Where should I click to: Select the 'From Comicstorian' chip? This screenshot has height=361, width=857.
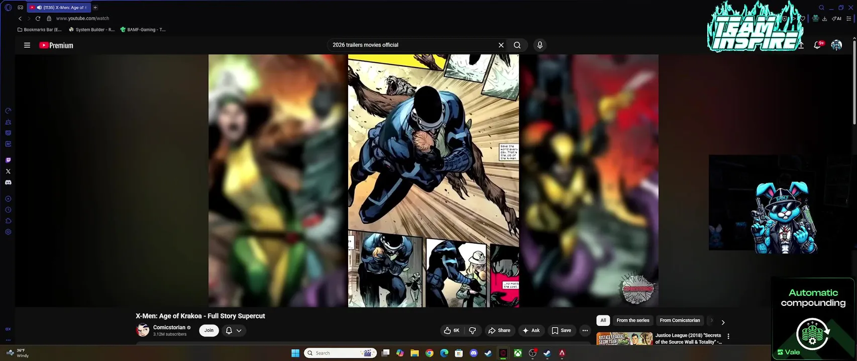pos(680,320)
